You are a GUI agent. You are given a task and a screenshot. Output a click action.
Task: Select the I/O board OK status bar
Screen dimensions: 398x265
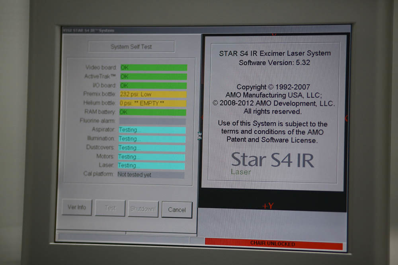click(x=154, y=85)
